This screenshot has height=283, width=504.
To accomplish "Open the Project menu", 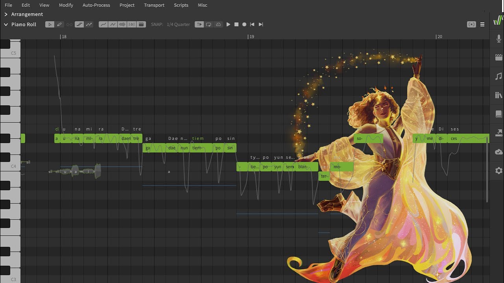I will [x=127, y=5].
